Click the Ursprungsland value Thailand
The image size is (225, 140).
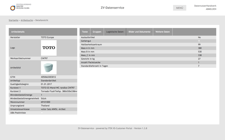(45, 105)
